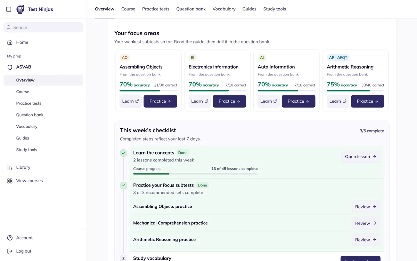Click the 21/30 correct text
This screenshot has height=261, width=417.
point(165,85)
